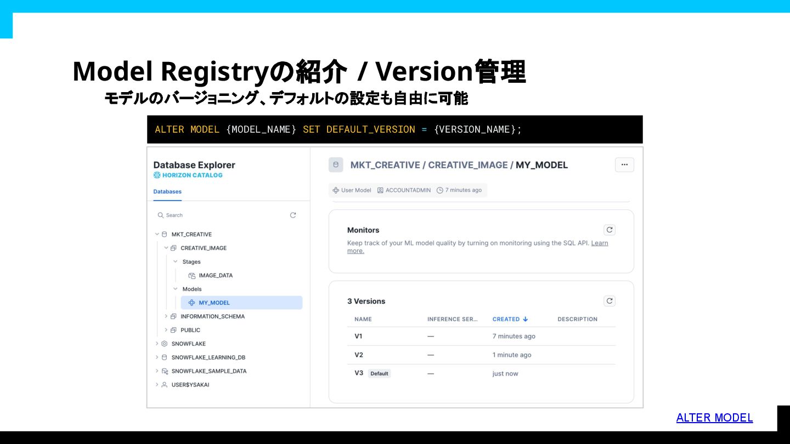This screenshot has height=444, width=790.
Task: Click the ACCOUNTADMIN label
Action: [408, 190]
